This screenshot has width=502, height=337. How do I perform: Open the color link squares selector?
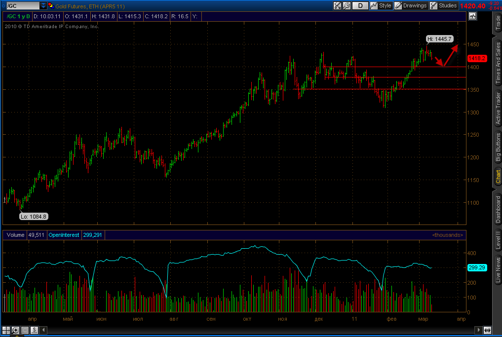tap(50, 5)
